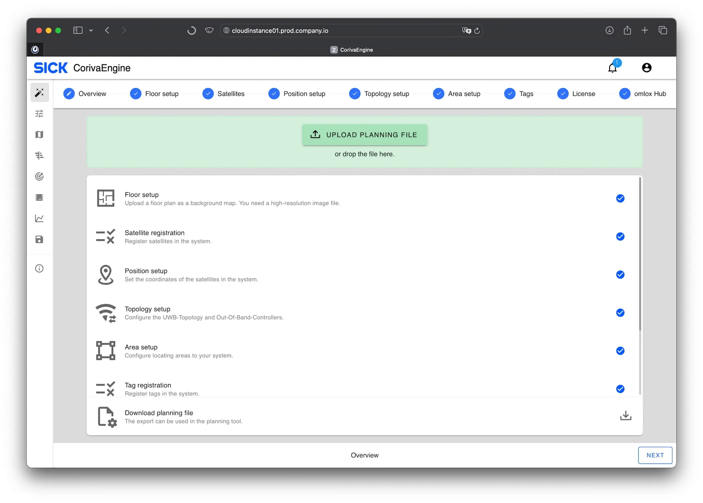Open the sliders settings icon in sidebar
This screenshot has height=503, width=703.
pyautogui.click(x=40, y=114)
